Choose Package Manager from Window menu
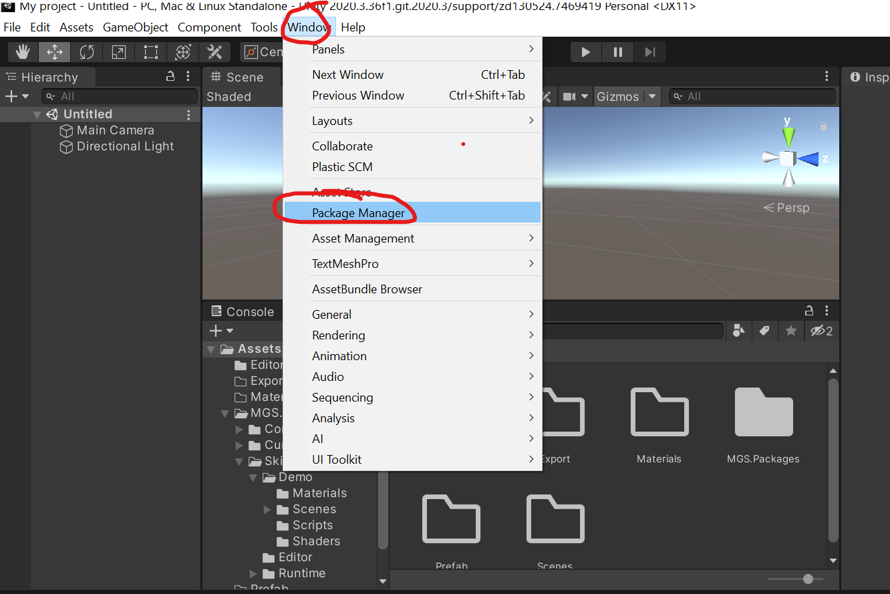This screenshot has width=890, height=594. [x=412, y=213]
